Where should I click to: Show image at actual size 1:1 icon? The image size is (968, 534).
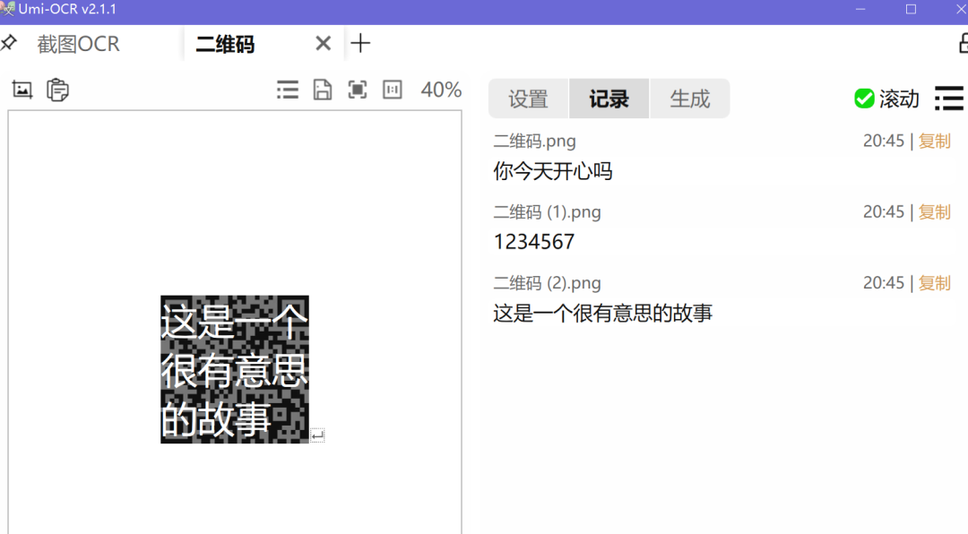(x=393, y=90)
